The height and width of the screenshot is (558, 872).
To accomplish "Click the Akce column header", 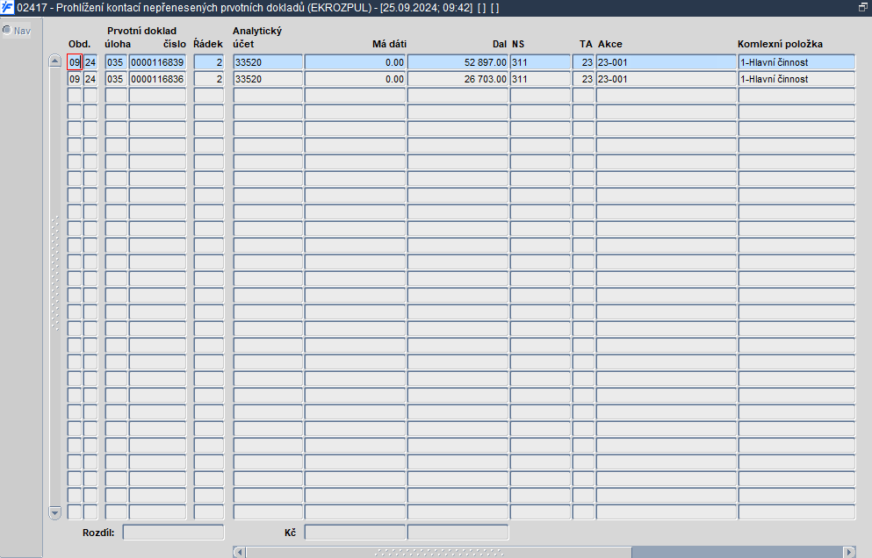I will (610, 44).
